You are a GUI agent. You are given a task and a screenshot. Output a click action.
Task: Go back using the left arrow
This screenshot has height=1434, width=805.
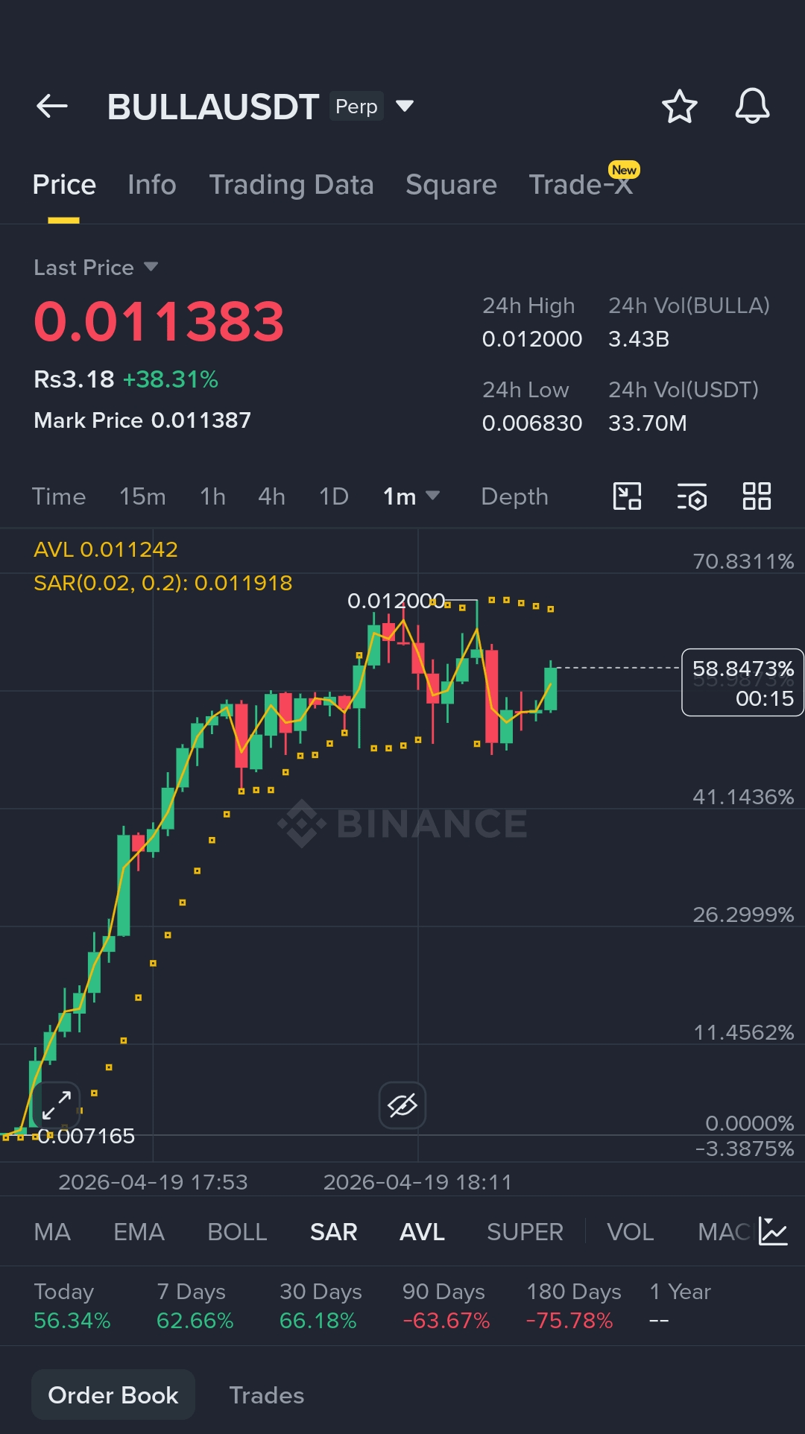pos(52,107)
